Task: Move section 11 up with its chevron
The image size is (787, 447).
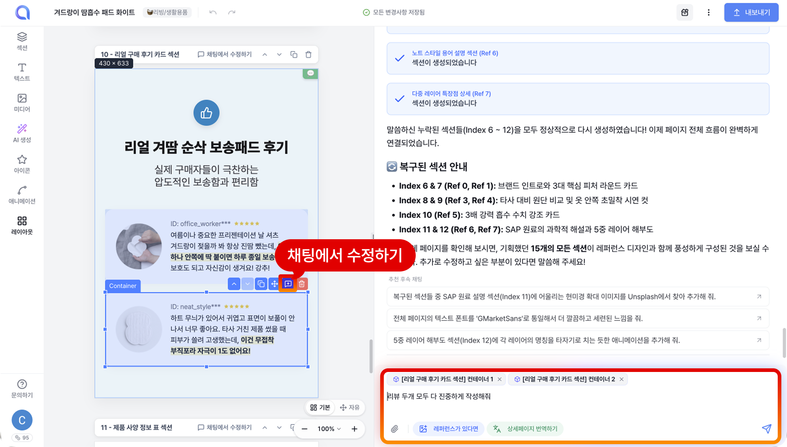Action: [265, 428]
